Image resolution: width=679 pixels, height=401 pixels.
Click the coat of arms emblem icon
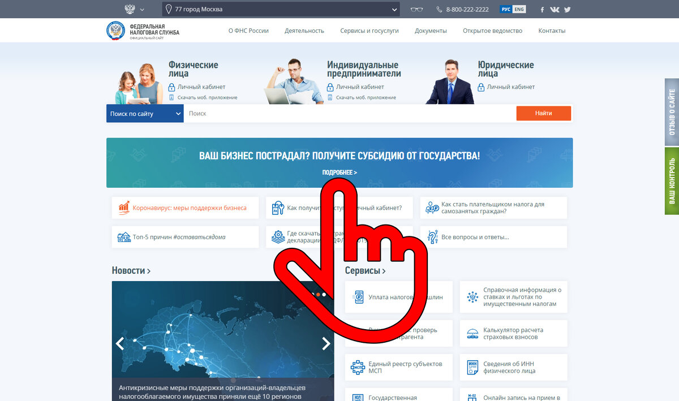pyautogui.click(x=130, y=9)
